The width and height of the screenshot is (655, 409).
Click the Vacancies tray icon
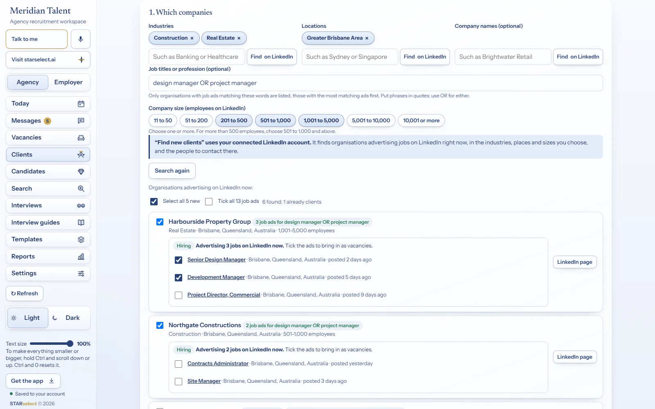(x=81, y=138)
